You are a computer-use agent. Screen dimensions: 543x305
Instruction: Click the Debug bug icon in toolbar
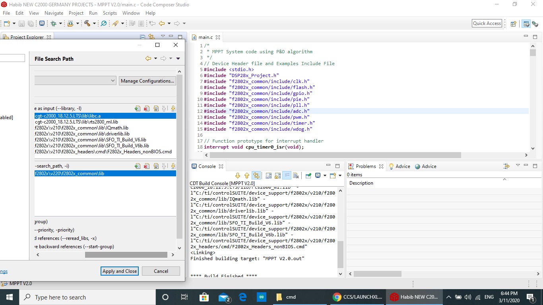(x=53, y=23)
